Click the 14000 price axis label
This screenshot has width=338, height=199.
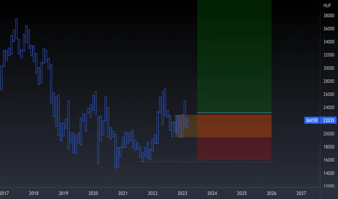point(329,173)
